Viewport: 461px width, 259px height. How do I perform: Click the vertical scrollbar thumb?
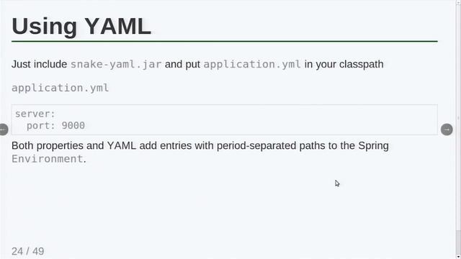(x=458, y=242)
